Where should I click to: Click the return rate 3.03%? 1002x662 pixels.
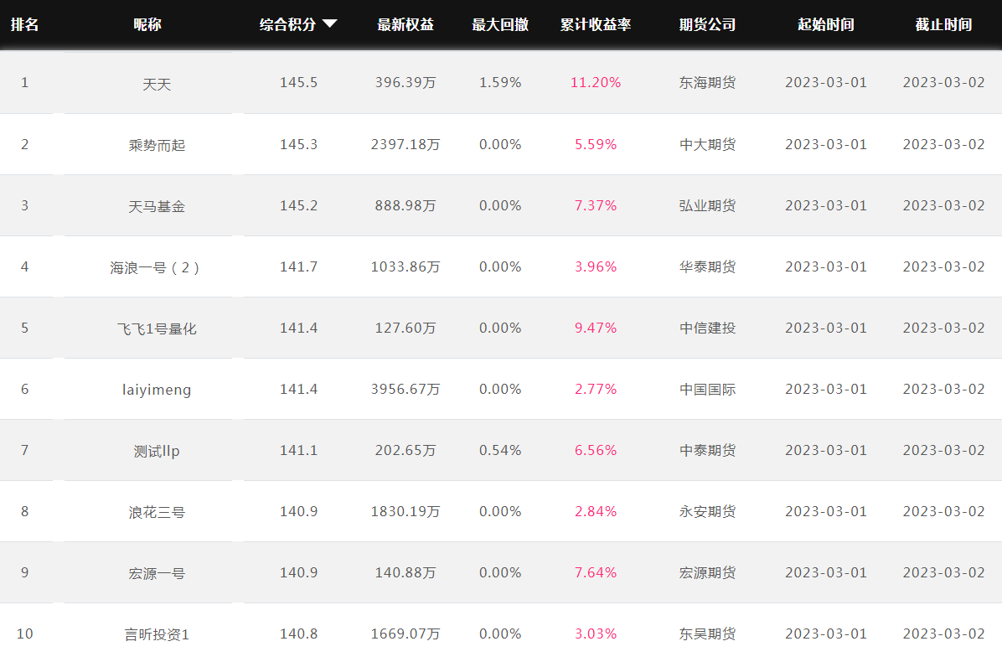point(596,634)
